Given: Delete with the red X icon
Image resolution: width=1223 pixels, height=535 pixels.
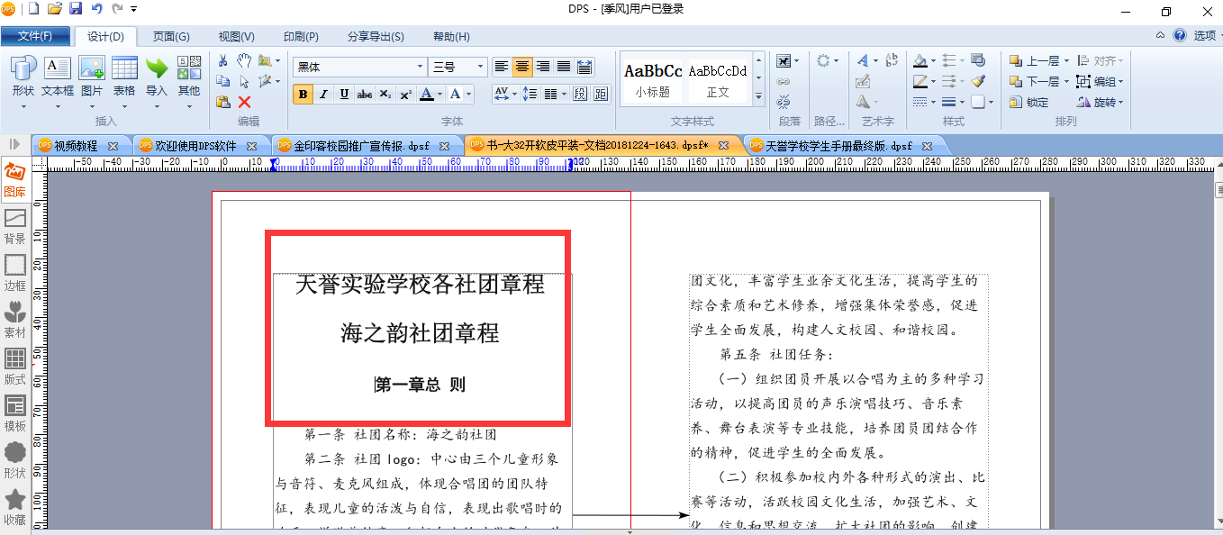Looking at the screenshot, I should click(x=244, y=102).
